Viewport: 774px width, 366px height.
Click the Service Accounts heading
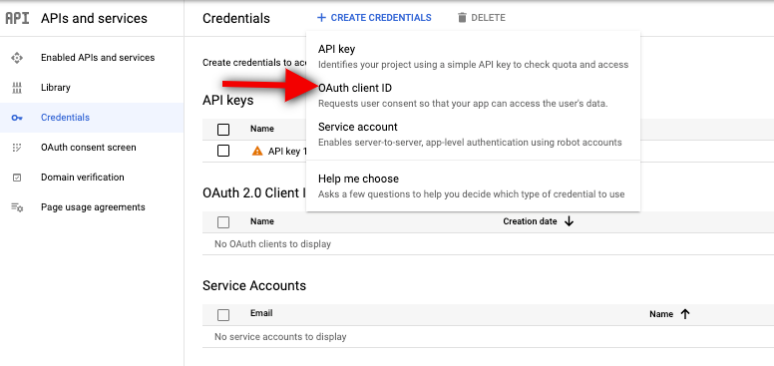(x=254, y=286)
